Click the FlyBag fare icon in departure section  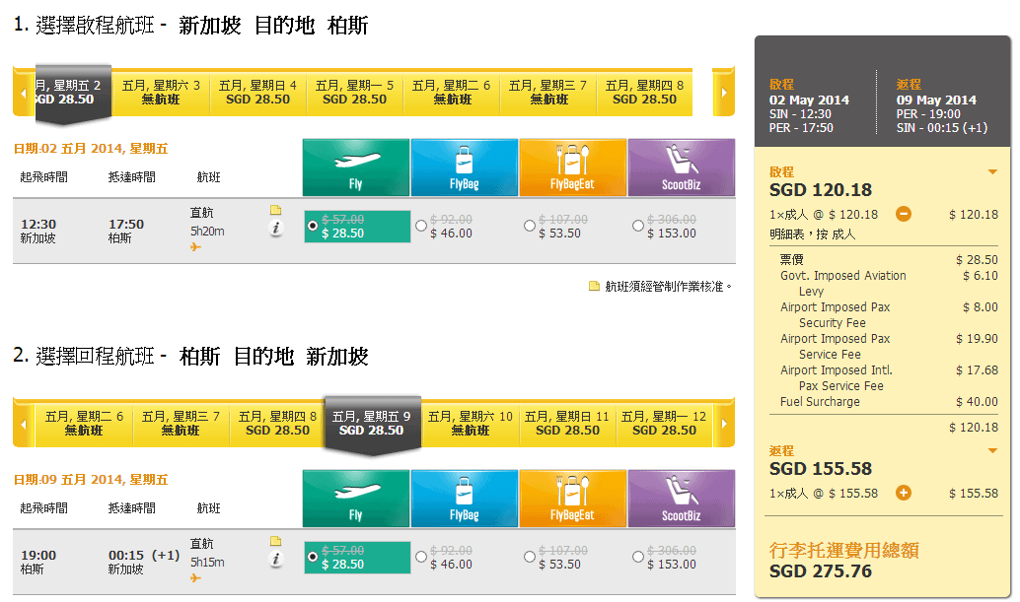coord(464,167)
